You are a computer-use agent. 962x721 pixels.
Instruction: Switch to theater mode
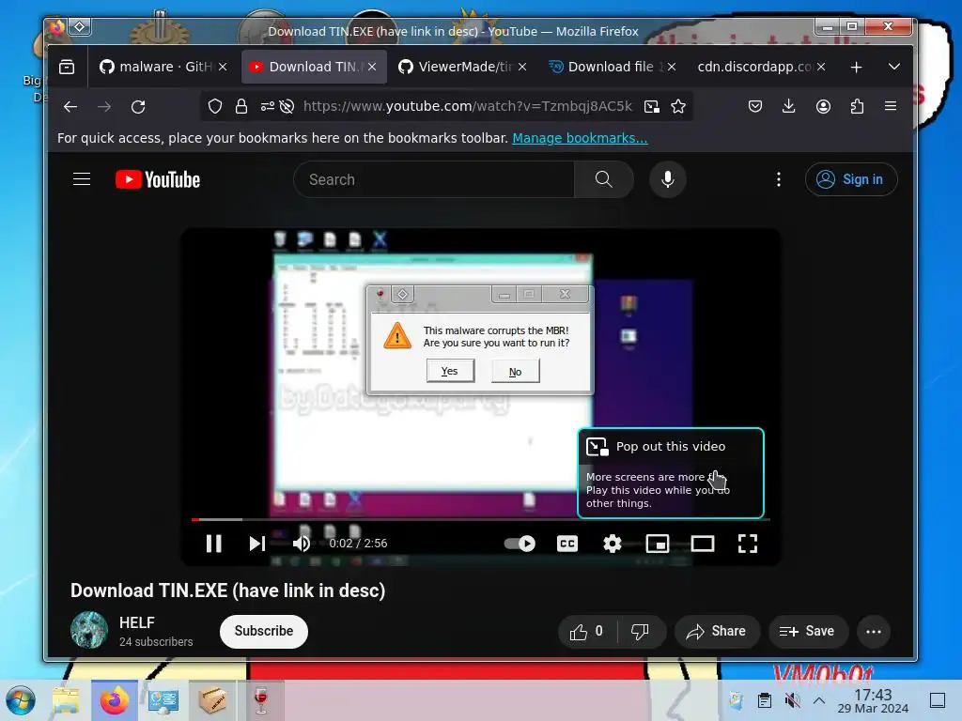(x=703, y=544)
